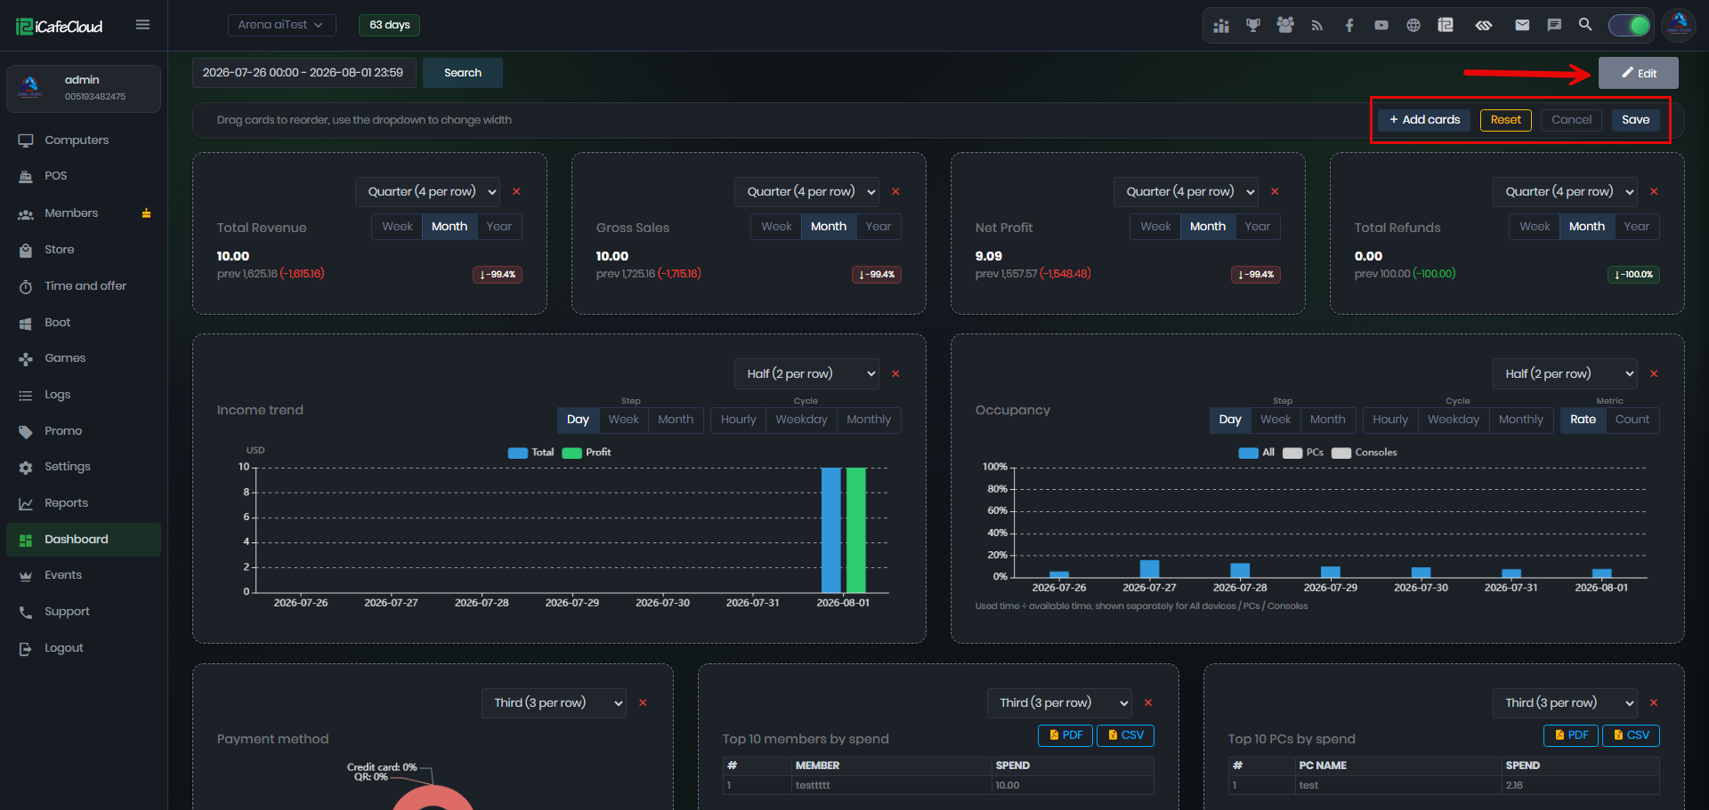
Task: Toggle the green switch in top bar
Action: click(1630, 25)
